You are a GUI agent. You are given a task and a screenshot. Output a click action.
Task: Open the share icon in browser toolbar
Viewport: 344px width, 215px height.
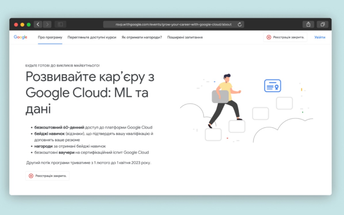[x=308, y=24]
